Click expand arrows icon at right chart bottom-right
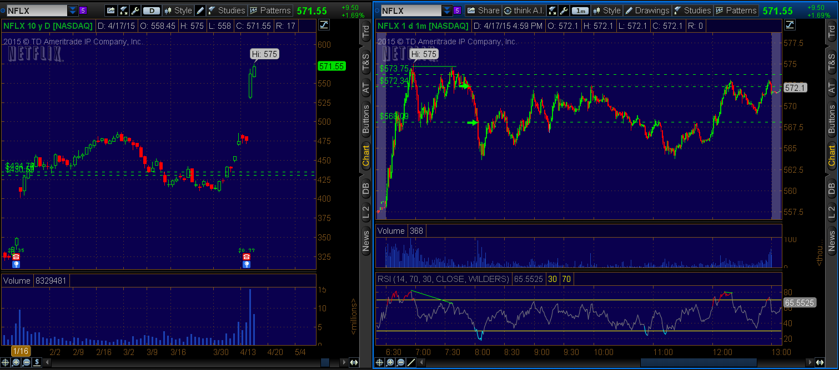839x370 pixels. point(820,362)
